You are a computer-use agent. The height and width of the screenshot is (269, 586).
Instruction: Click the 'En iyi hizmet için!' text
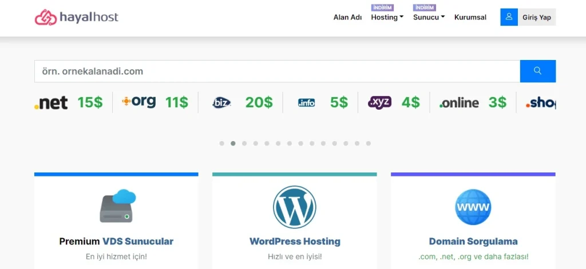[116, 257]
